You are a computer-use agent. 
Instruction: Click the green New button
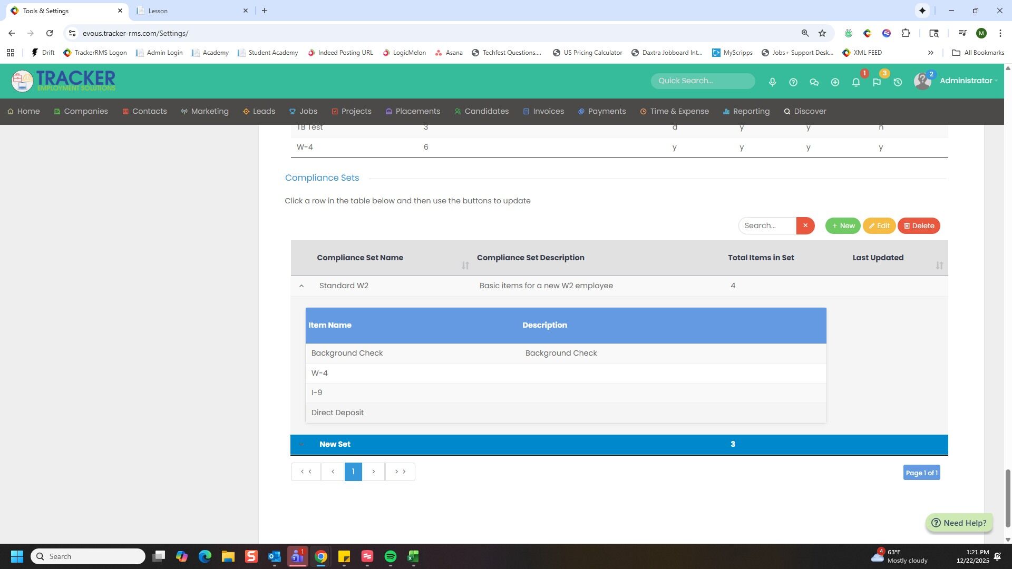pyautogui.click(x=842, y=225)
